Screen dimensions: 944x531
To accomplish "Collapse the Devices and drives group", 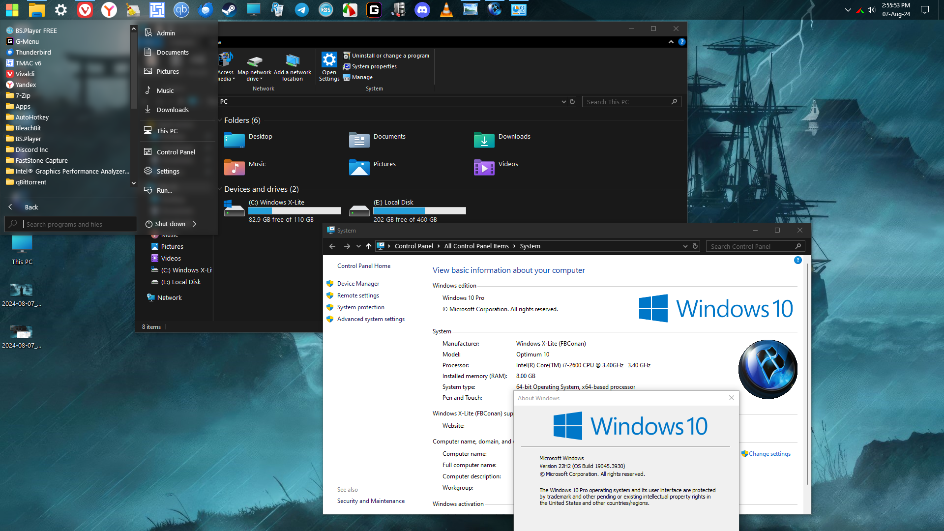I will tap(220, 189).
